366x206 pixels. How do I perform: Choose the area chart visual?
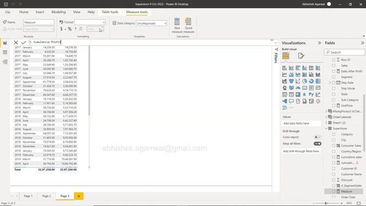coord(291,74)
